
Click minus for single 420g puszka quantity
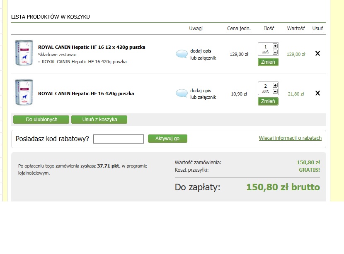[x=276, y=91]
